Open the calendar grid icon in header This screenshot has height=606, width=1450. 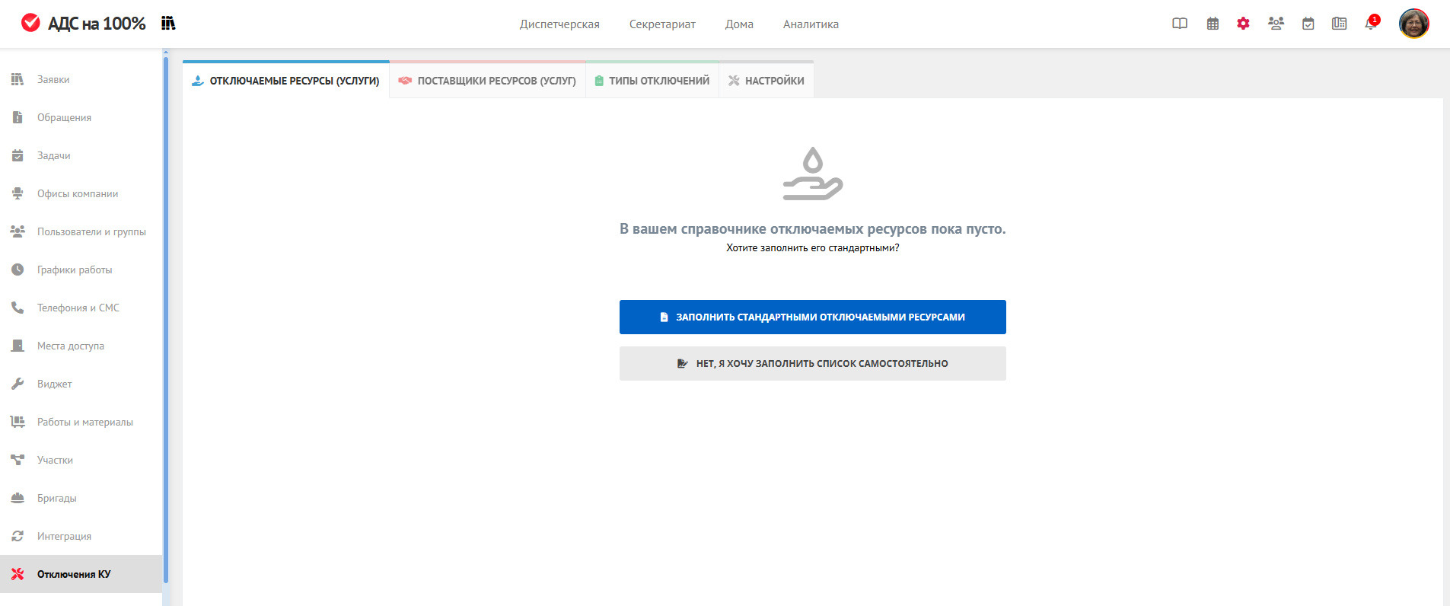pos(1213,24)
